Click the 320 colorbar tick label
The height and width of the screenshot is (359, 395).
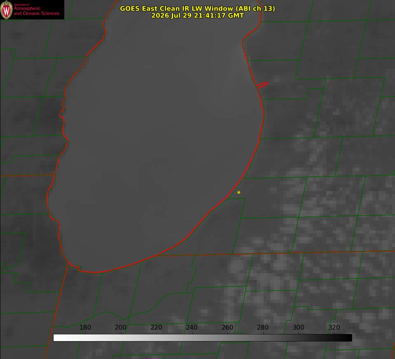[x=334, y=327]
